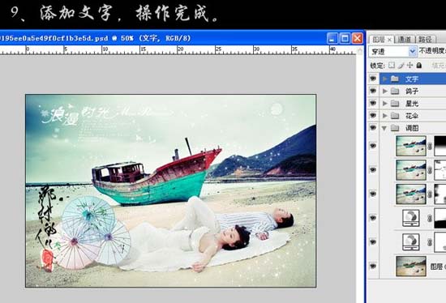Expand the 星光 group triangle
The image size is (446, 303).
pyautogui.click(x=385, y=103)
